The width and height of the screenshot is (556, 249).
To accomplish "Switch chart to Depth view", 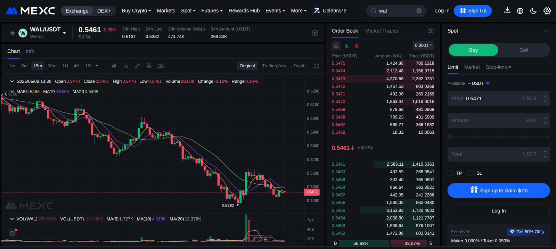I will (x=299, y=66).
